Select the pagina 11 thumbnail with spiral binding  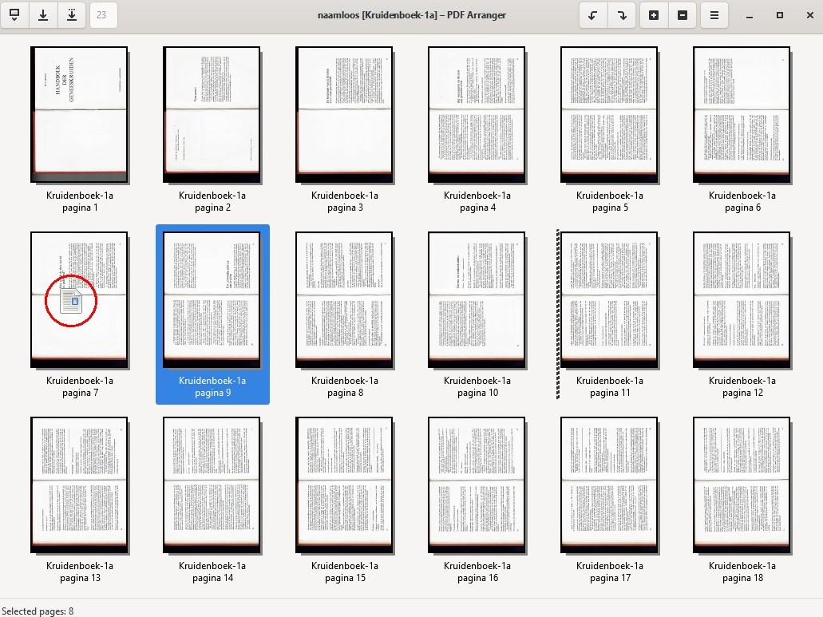609,299
